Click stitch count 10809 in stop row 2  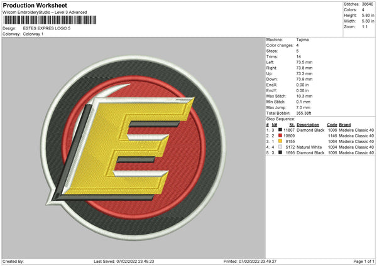tap(289, 136)
